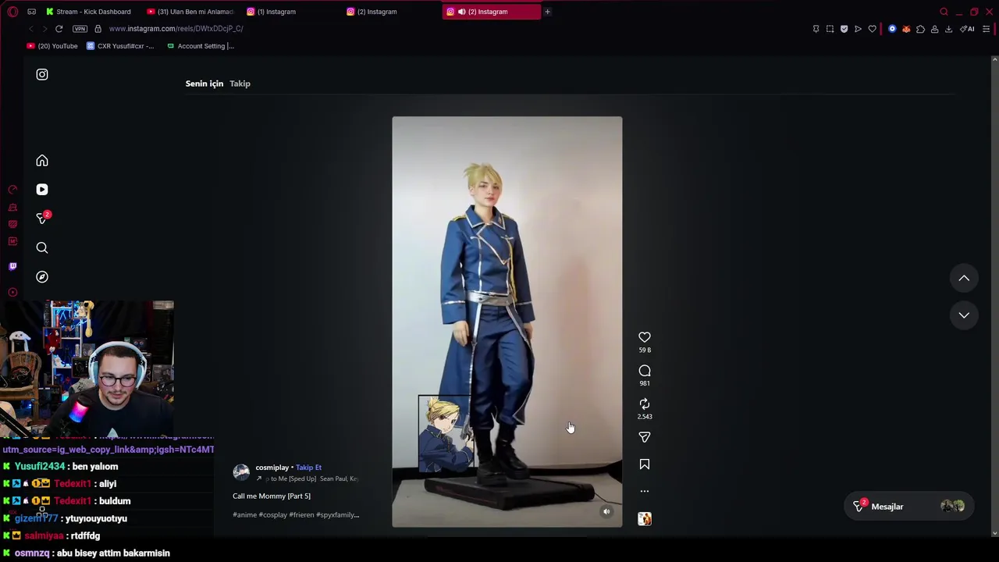This screenshot has width=999, height=562.
Task: Save the reel with the bookmark icon
Action: click(x=645, y=464)
